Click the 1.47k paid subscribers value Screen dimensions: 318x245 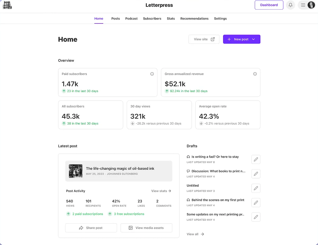coord(70,84)
